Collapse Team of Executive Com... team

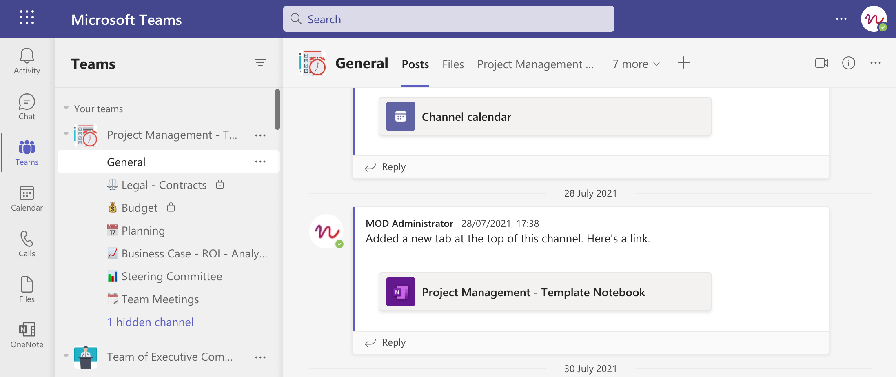(x=66, y=356)
